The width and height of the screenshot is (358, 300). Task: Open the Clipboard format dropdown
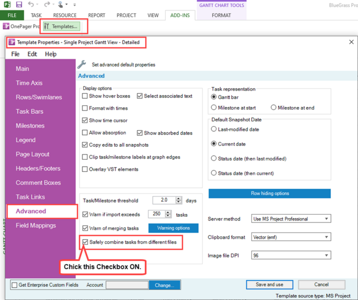coord(291,237)
